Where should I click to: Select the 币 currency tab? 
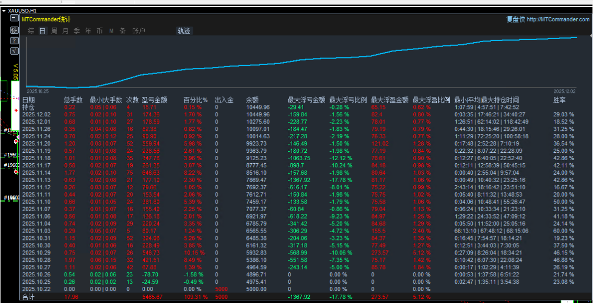99,30
